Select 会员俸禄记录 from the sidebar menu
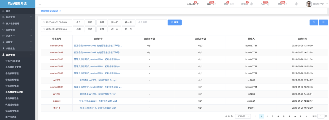Image resolution: width=329 pixels, height=120 pixels. 16,98
